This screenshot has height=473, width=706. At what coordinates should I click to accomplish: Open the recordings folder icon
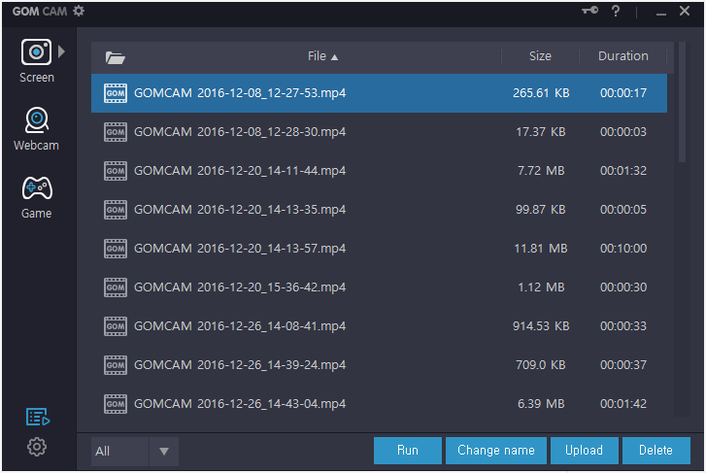click(116, 56)
